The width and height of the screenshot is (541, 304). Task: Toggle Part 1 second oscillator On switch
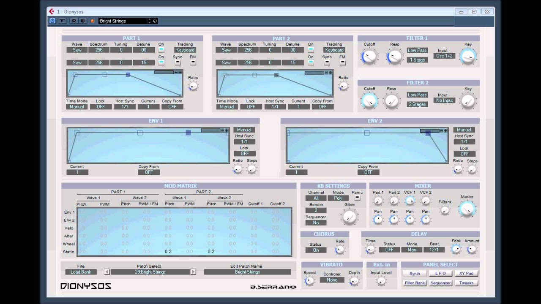[x=161, y=62]
